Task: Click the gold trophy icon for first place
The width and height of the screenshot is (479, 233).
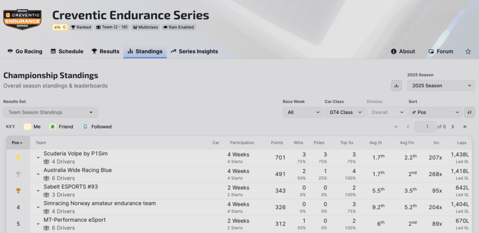Action: coord(18,158)
